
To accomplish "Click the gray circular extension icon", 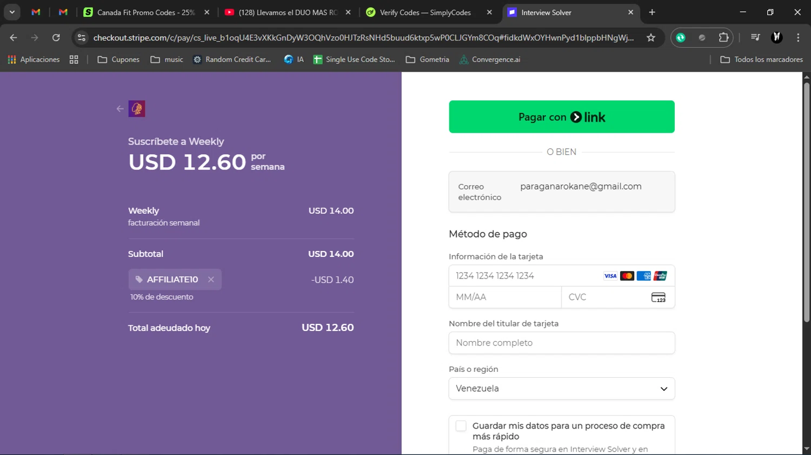I will point(702,37).
